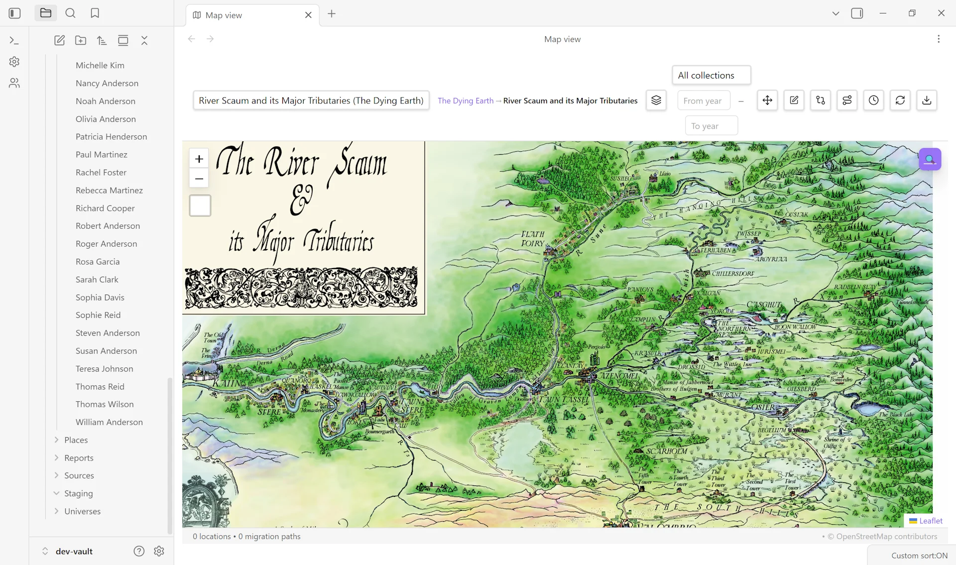
Task: Open the Steven Anderson note
Action: (108, 333)
